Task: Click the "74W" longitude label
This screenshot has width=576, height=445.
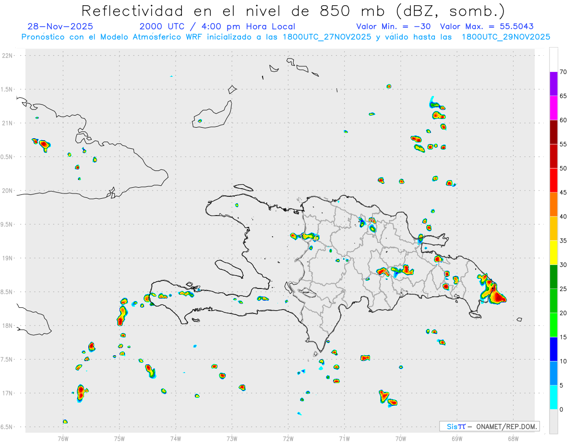Action: pyautogui.click(x=176, y=439)
